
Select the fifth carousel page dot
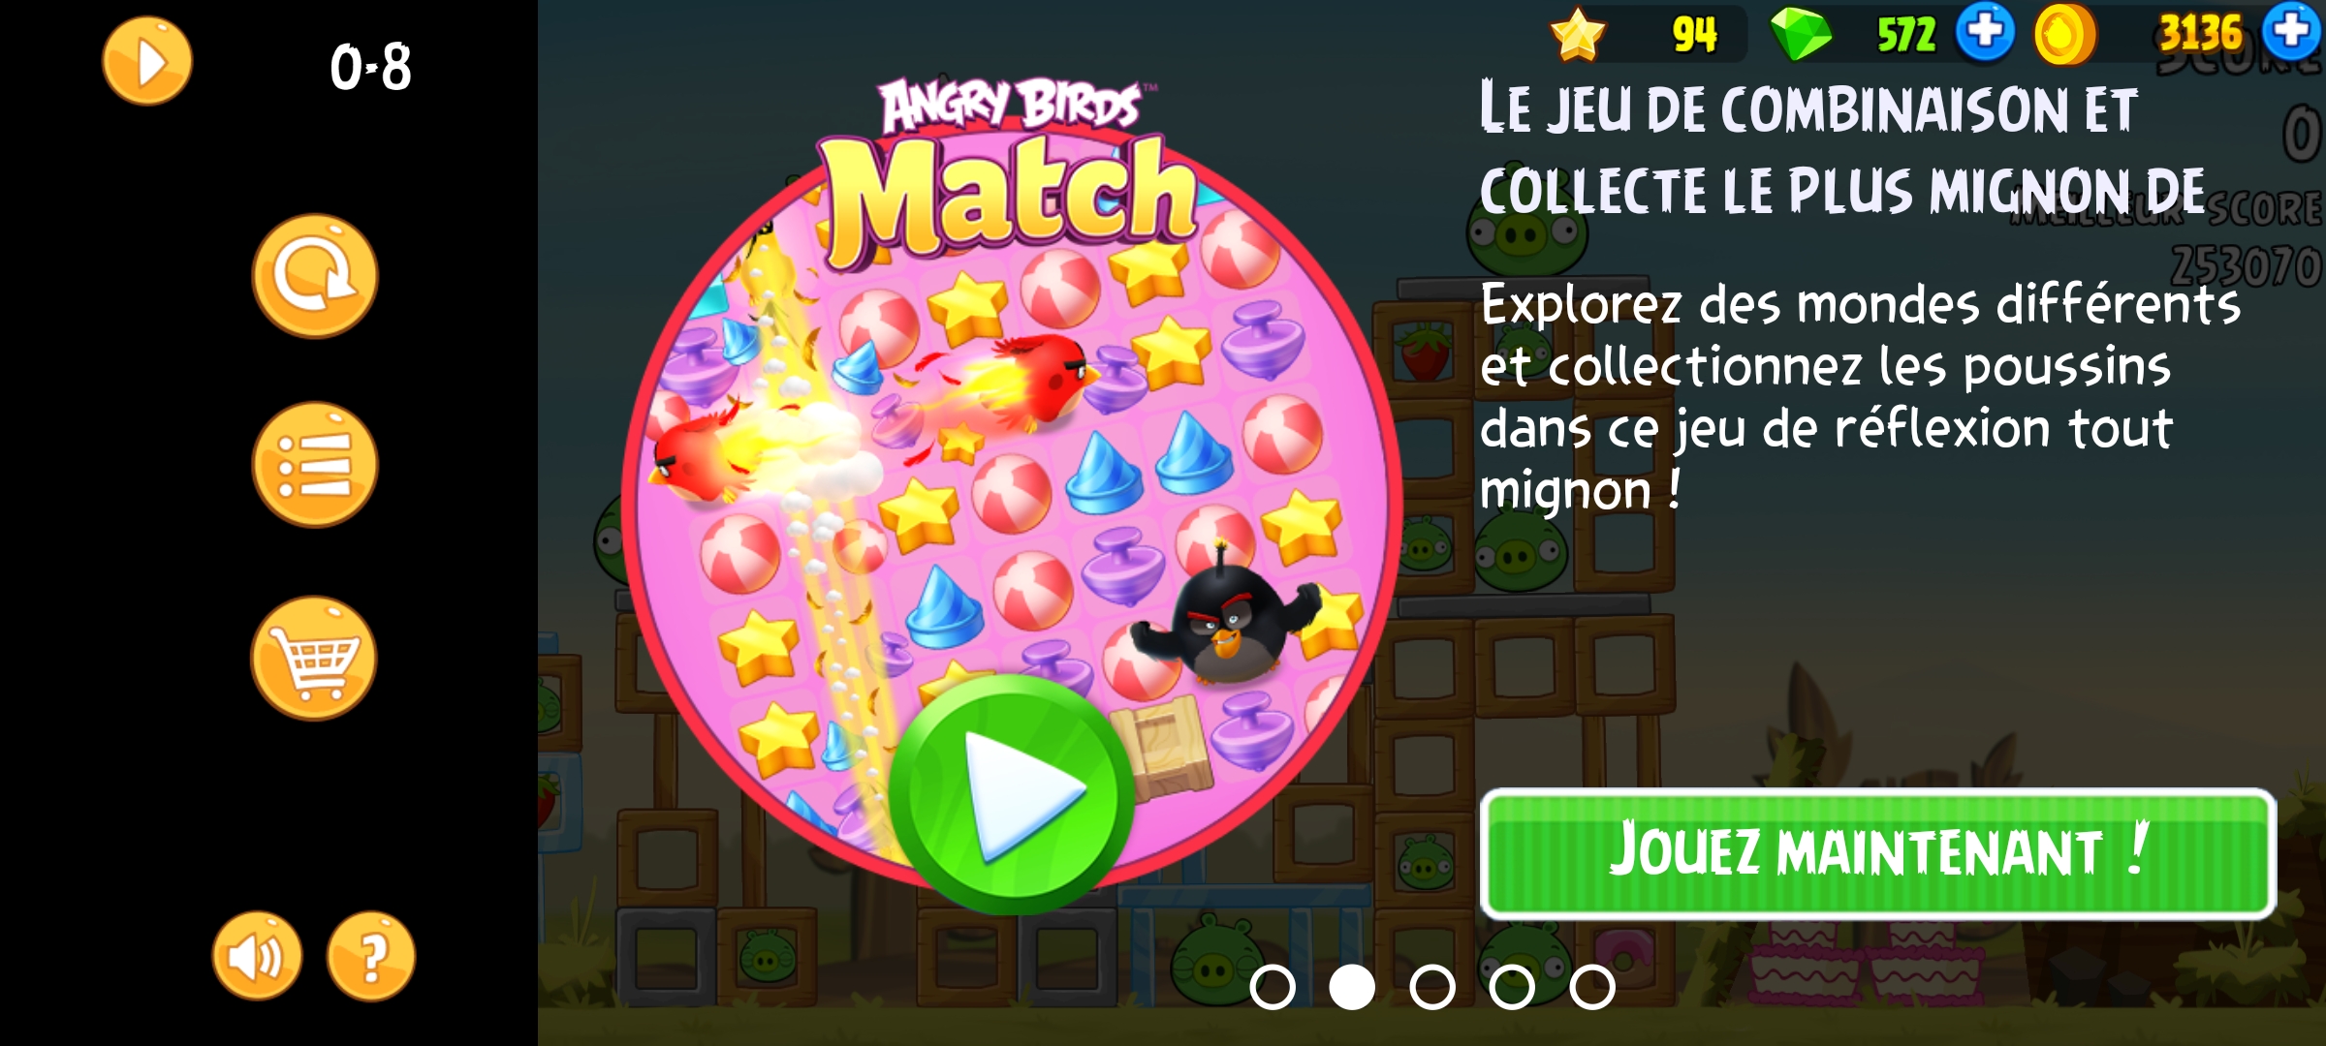(1592, 987)
